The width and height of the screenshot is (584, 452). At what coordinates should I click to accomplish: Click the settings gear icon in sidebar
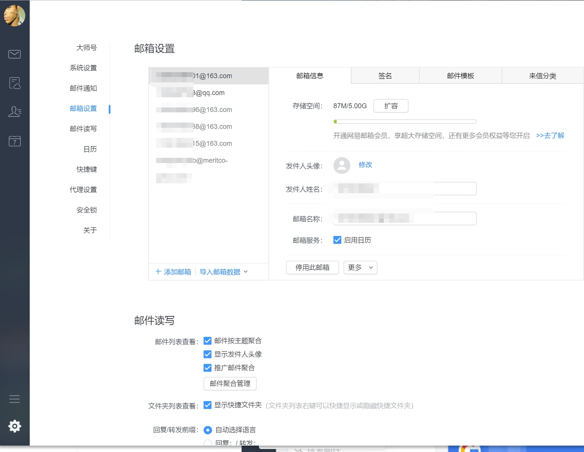(15, 426)
